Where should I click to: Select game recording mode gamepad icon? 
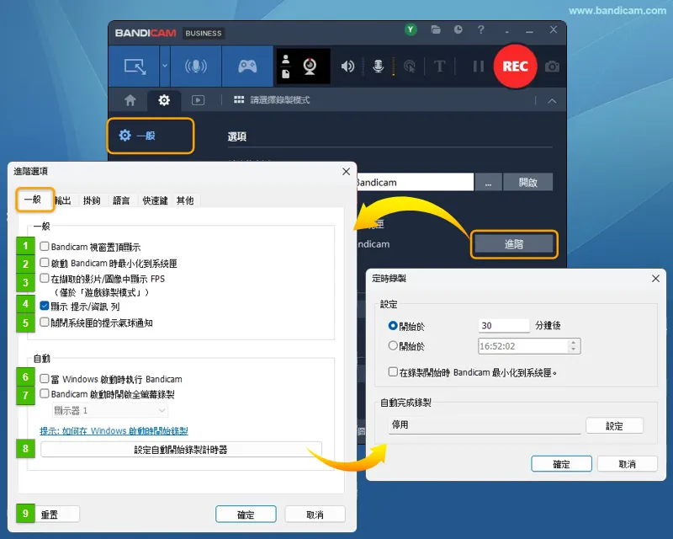coord(247,67)
